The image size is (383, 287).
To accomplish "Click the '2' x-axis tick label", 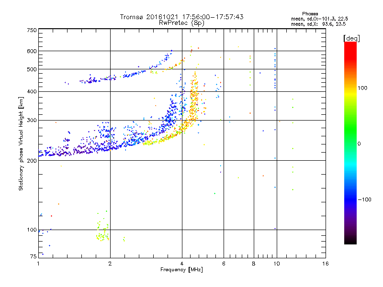I will (110, 264).
